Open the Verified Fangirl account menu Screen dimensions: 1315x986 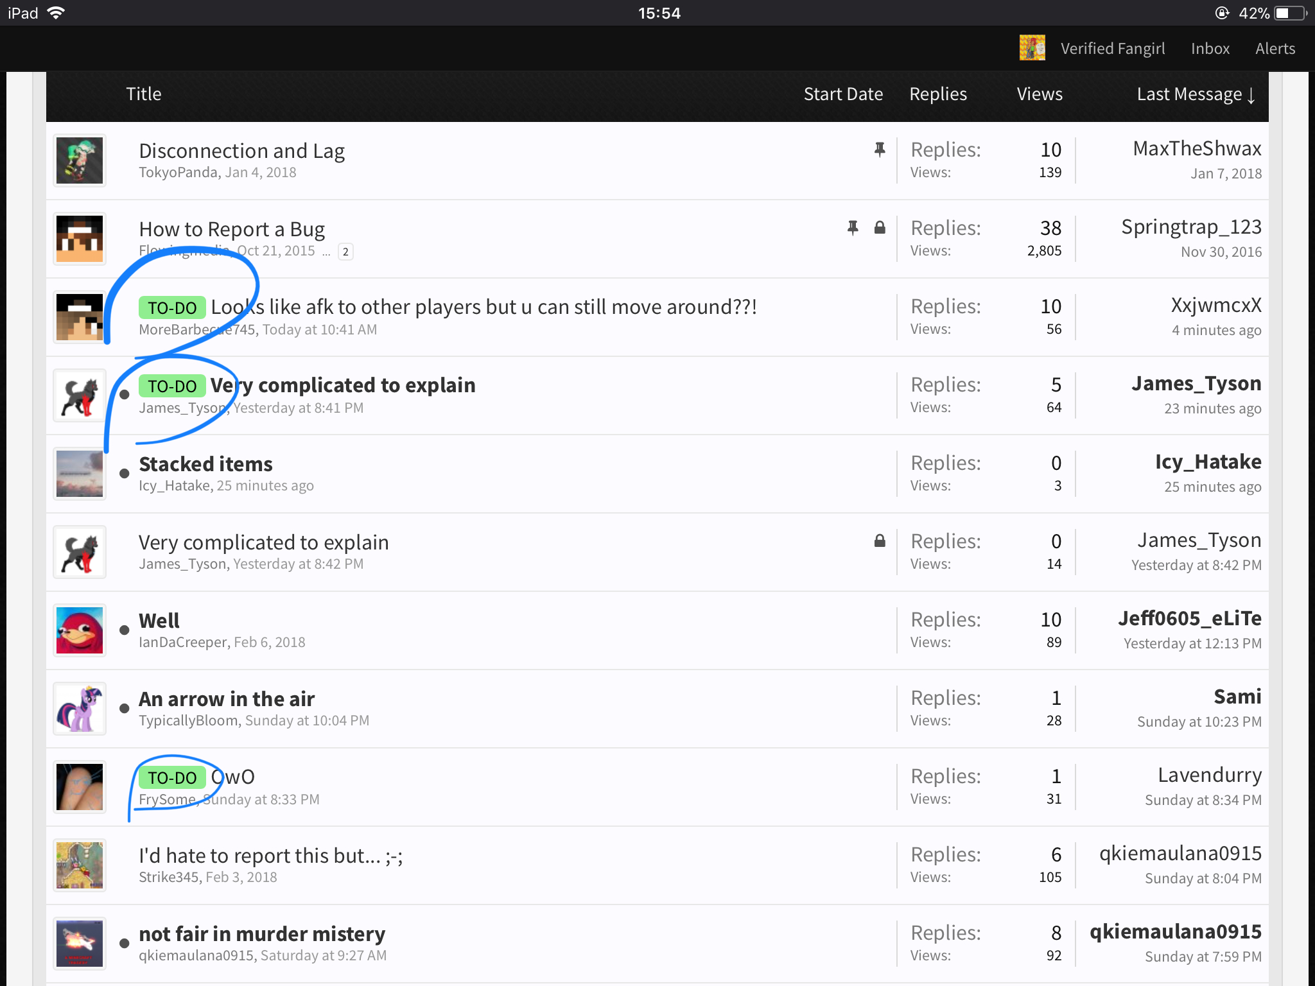[1113, 49]
